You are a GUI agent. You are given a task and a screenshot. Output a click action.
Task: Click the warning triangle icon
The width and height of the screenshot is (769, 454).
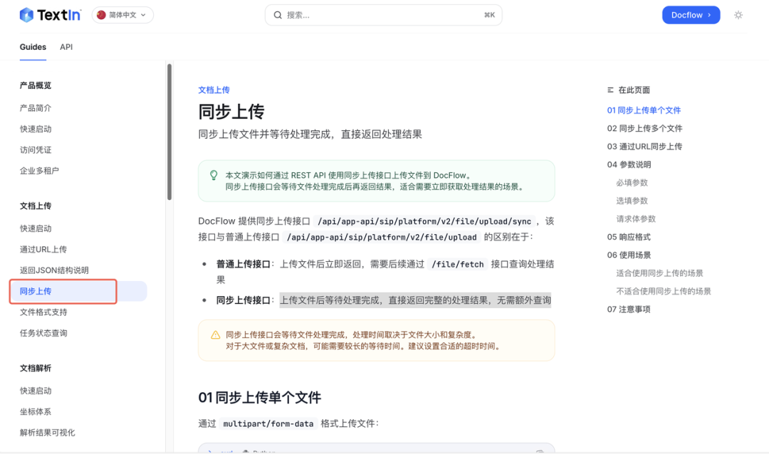click(x=215, y=334)
